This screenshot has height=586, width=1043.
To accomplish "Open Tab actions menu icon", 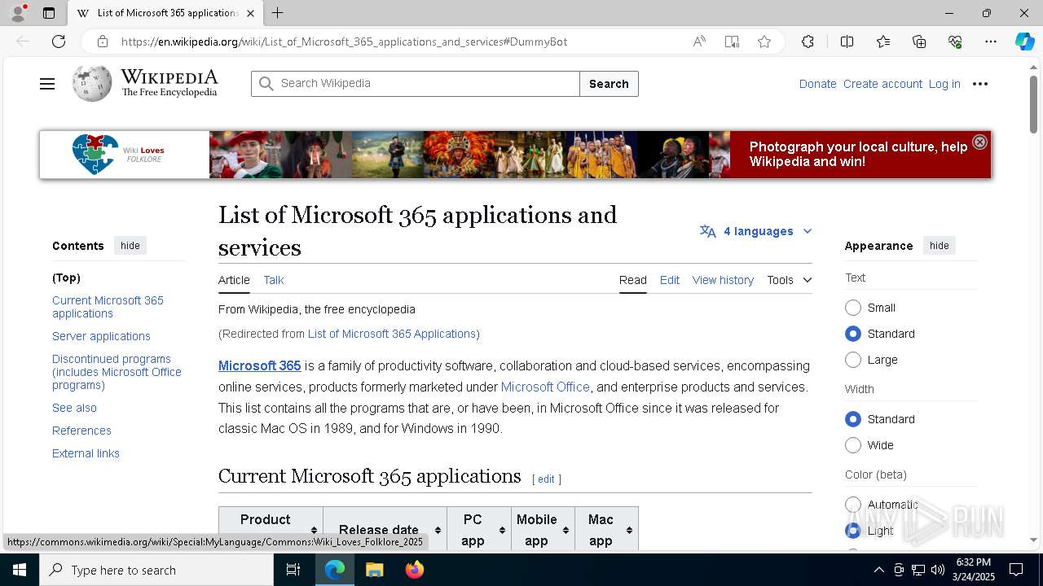I will click(x=49, y=13).
